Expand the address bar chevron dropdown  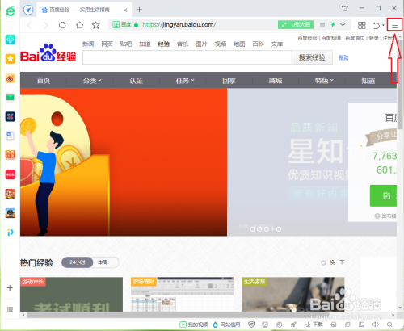pos(343,25)
